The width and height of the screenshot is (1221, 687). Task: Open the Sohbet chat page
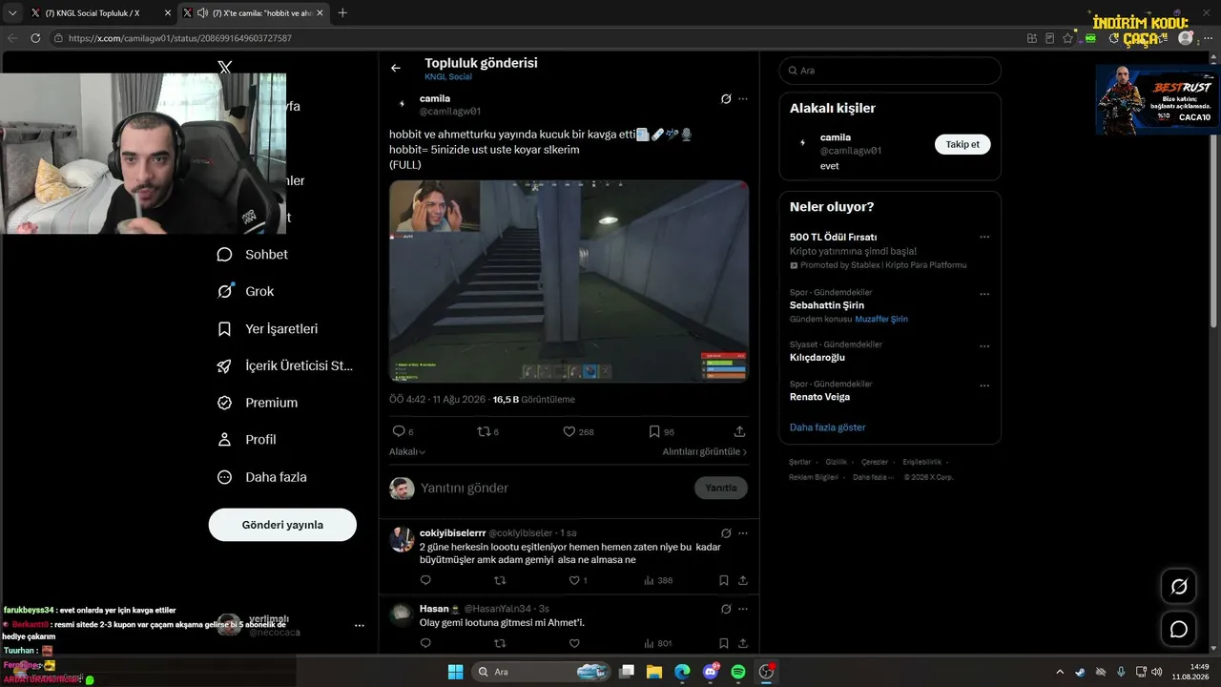click(253, 255)
